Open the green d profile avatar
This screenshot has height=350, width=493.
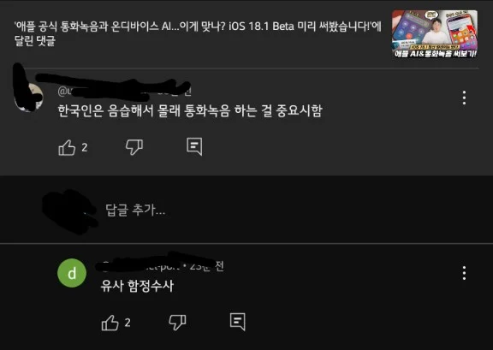[x=72, y=273]
